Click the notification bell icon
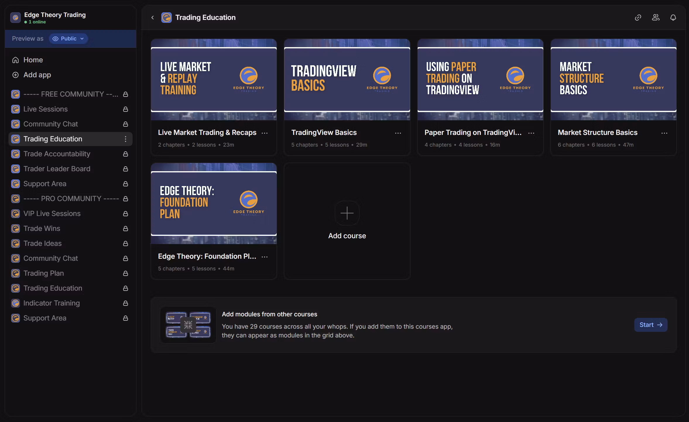 tap(673, 18)
